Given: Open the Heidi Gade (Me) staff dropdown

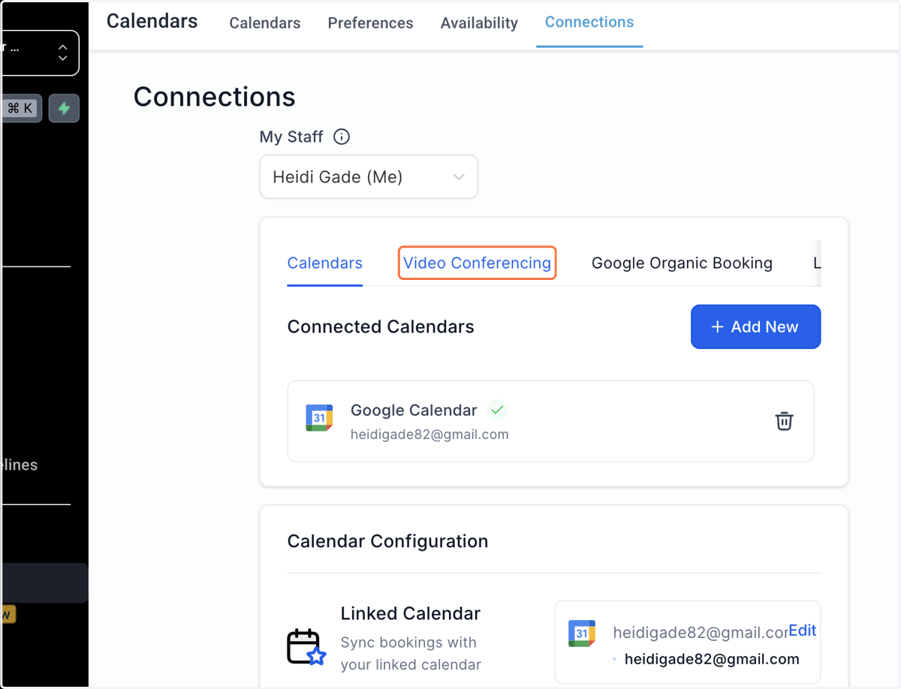Looking at the screenshot, I should (369, 177).
